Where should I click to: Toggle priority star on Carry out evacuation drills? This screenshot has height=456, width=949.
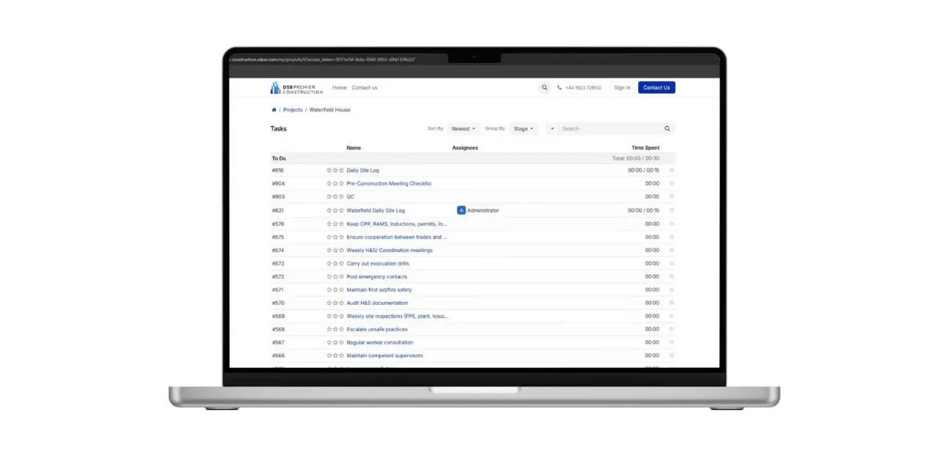329,263
